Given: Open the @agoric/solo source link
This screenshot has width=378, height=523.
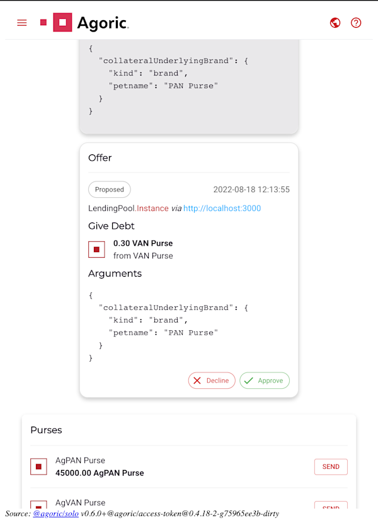Looking at the screenshot, I should click(55, 514).
